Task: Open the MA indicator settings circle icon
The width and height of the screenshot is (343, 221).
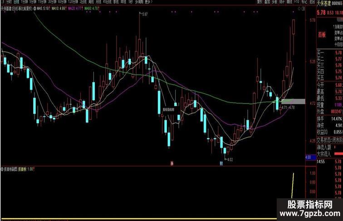Action: tap(35, 9)
